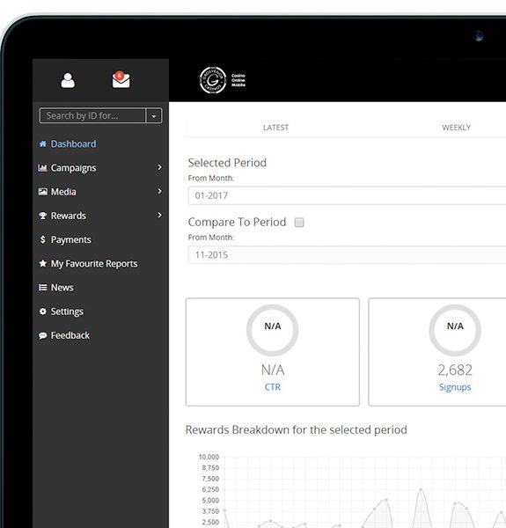Click the Signups N/A gauge circle
The image size is (506, 528).
click(455, 330)
